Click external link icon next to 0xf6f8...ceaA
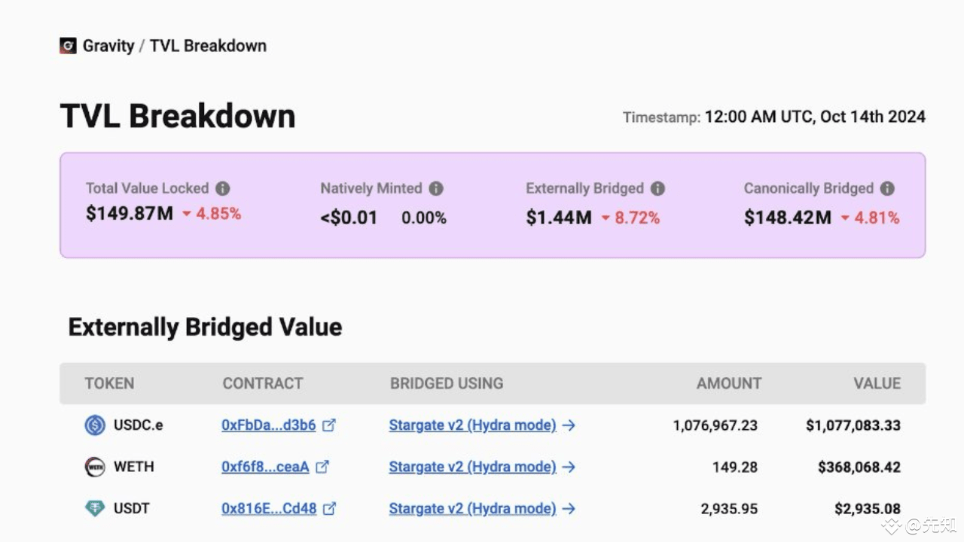The height and width of the screenshot is (542, 964). point(322,467)
